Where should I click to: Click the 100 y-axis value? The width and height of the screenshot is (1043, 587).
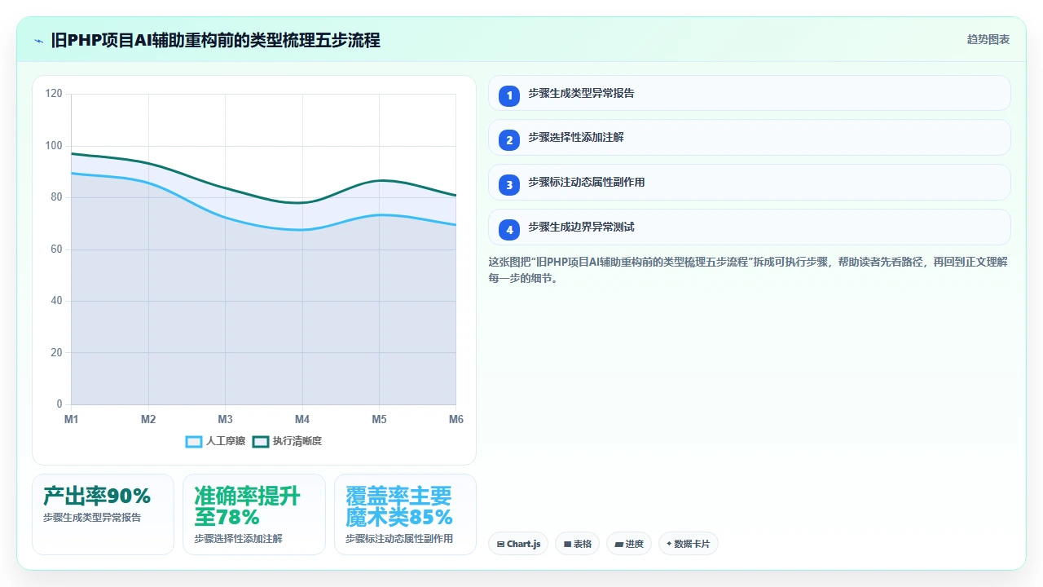(54, 146)
